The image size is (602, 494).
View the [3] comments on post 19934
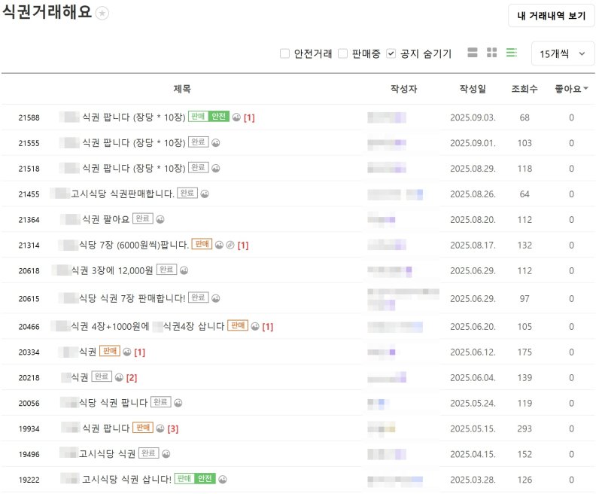pyautogui.click(x=173, y=428)
